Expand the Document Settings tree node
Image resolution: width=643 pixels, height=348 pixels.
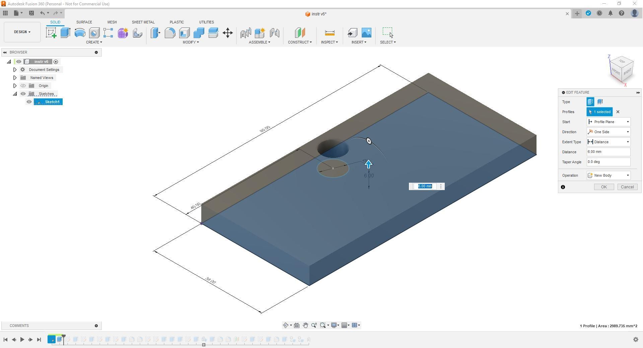[x=15, y=70]
